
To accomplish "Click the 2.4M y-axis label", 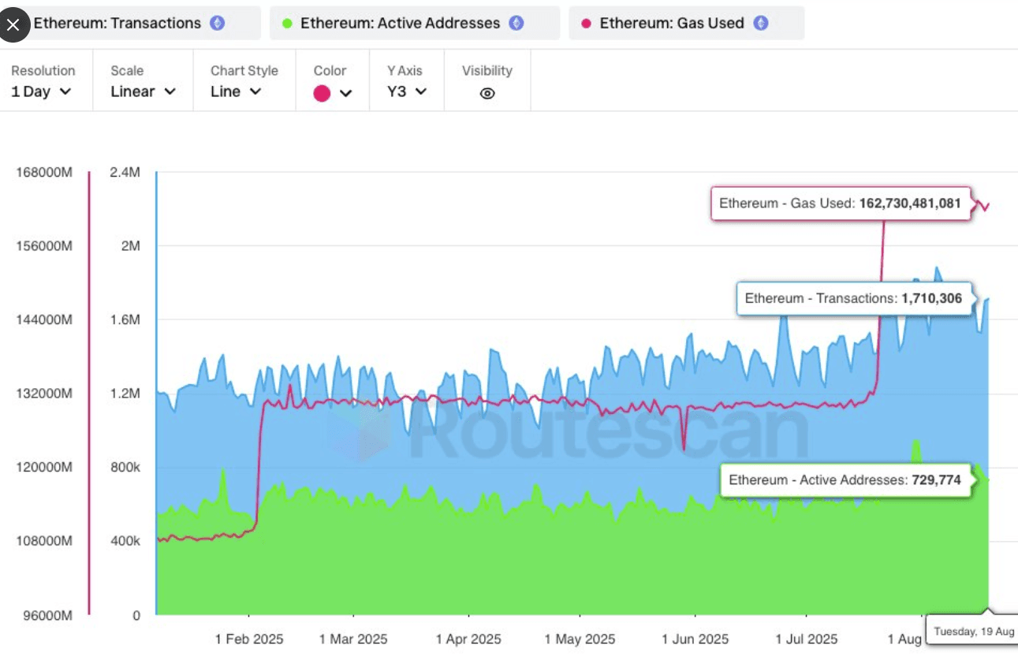I will tap(126, 172).
